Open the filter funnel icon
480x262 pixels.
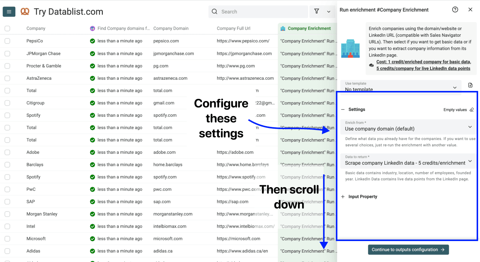(316, 12)
